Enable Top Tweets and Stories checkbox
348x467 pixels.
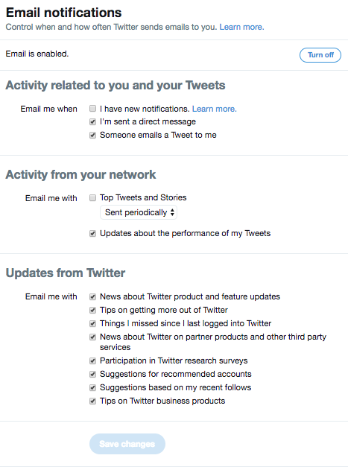click(x=92, y=198)
